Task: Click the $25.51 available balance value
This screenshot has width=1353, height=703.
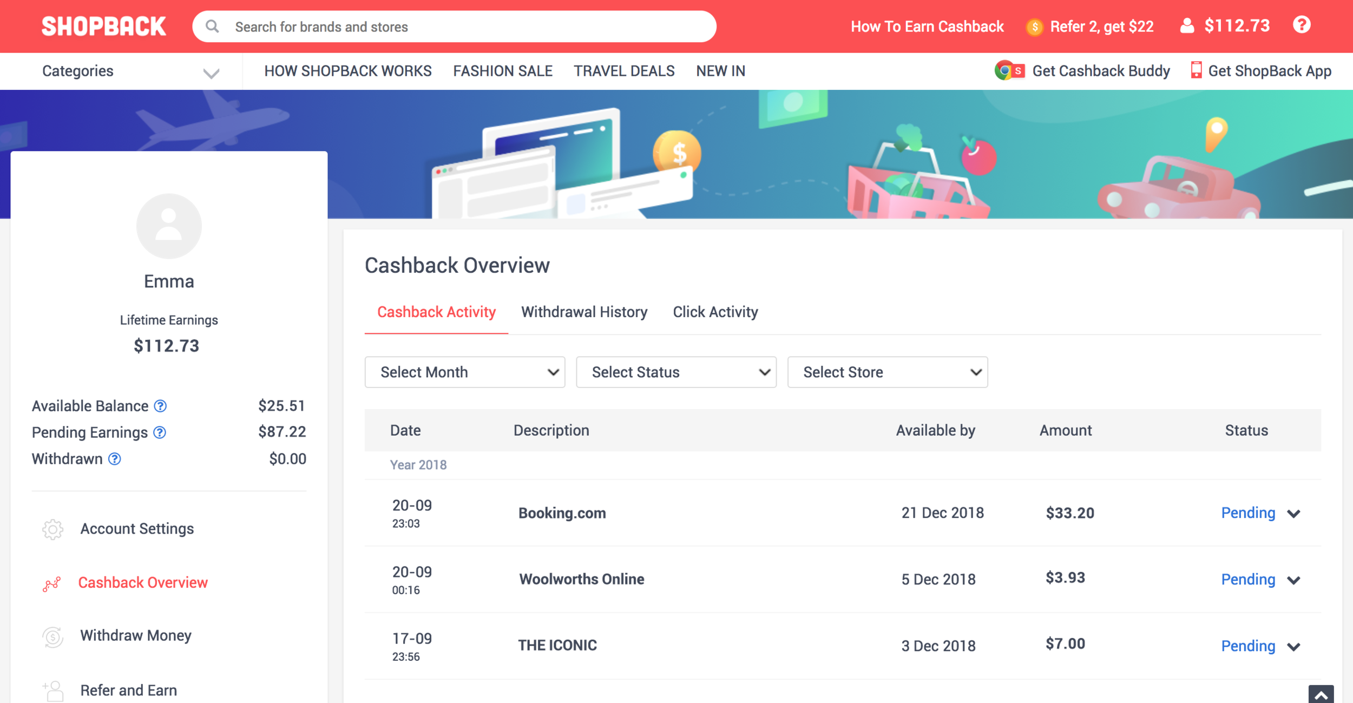Action: 281,406
